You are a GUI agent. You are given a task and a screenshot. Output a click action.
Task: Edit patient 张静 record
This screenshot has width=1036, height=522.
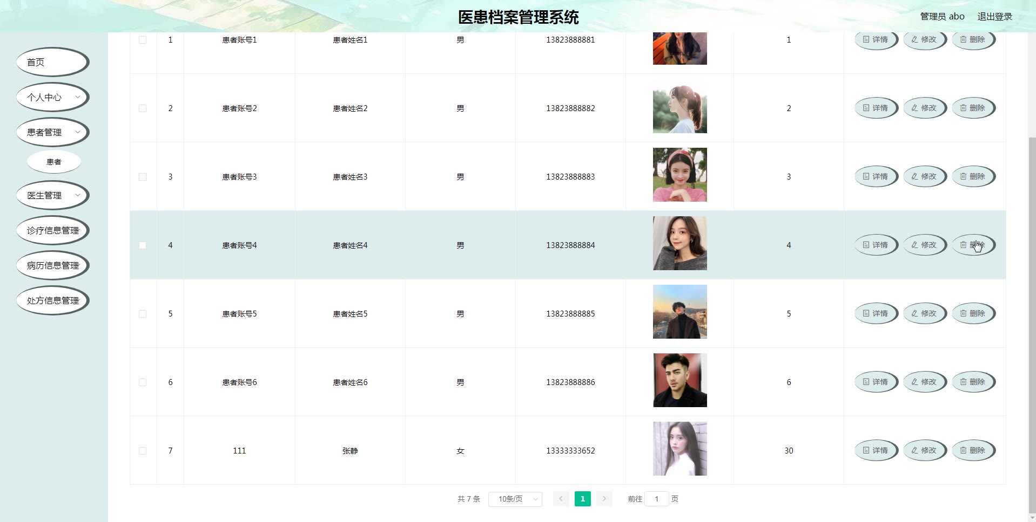924,450
